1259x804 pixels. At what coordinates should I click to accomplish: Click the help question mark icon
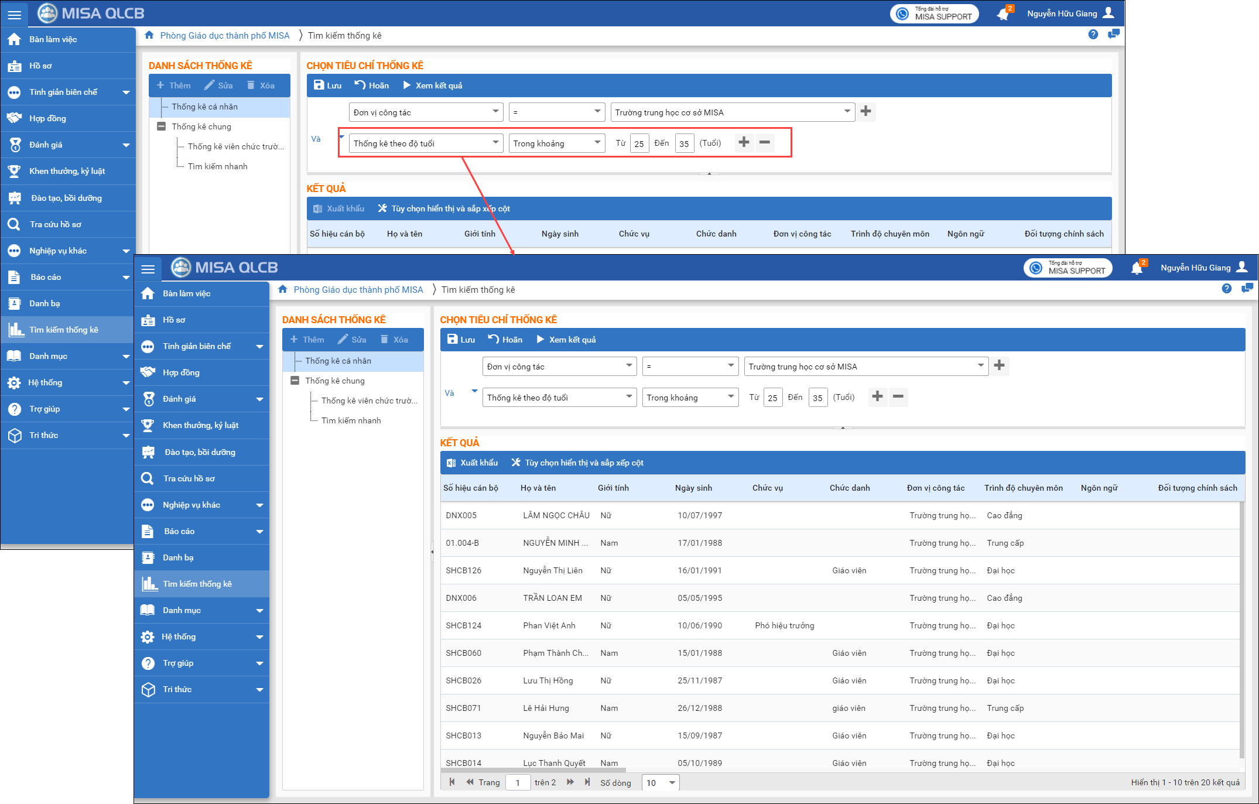[1226, 289]
